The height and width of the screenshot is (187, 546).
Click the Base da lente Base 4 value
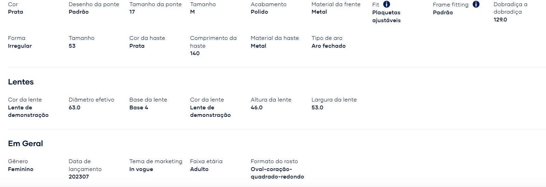point(139,108)
